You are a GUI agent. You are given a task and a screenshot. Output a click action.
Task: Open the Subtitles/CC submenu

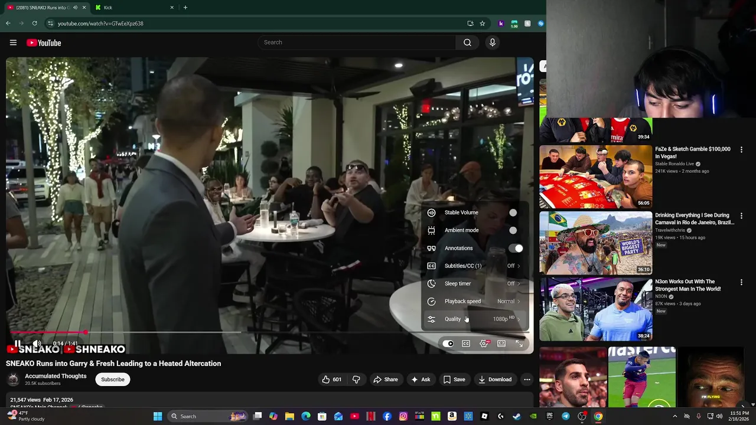(x=475, y=266)
